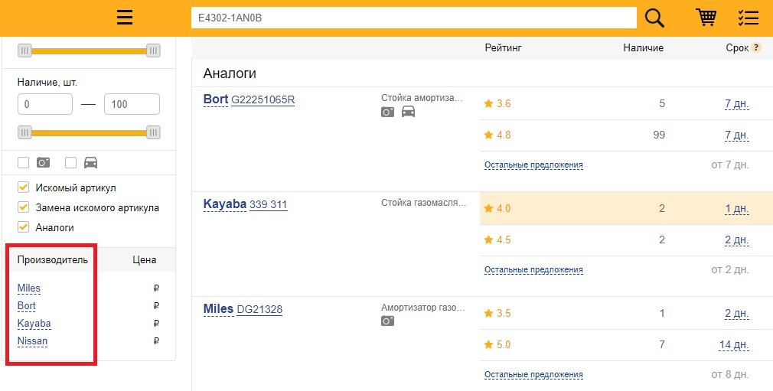The image size is (773, 391).
Task: Grab the right handle of top slider
Action: (x=153, y=51)
